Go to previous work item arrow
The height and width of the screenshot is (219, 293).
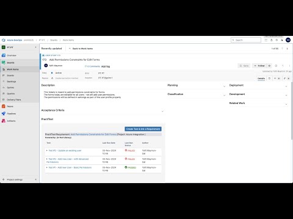tap(282, 49)
